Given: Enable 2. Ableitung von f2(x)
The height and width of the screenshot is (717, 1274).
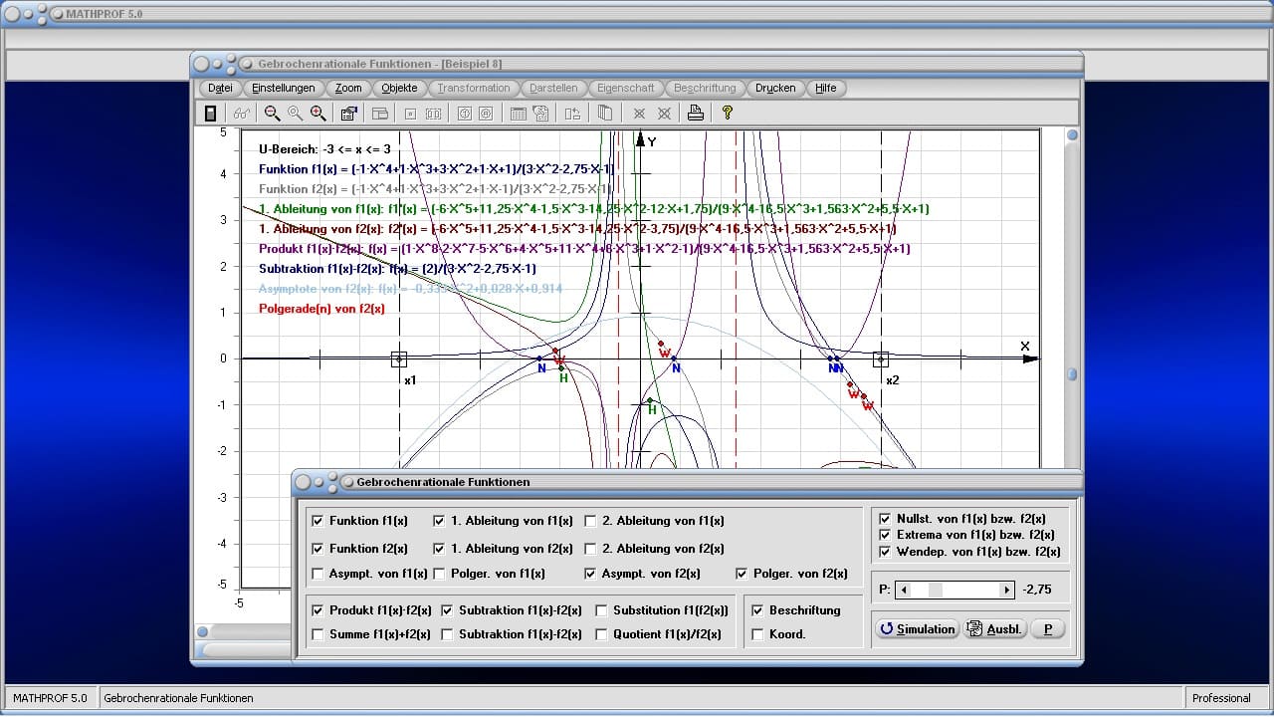Looking at the screenshot, I should (590, 549).
